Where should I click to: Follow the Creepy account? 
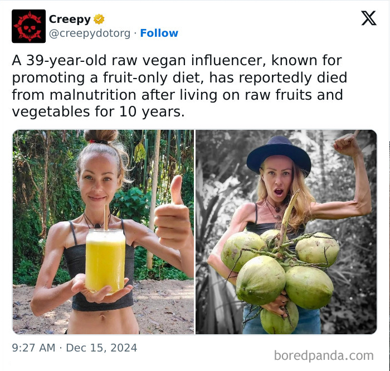159,33
